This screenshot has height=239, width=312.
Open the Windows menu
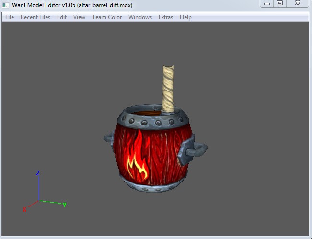point(140,17)
